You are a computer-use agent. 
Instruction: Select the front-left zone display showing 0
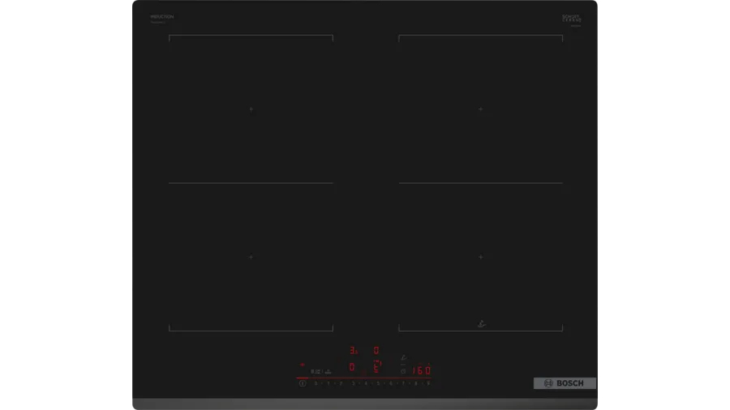tap(352, 367)
